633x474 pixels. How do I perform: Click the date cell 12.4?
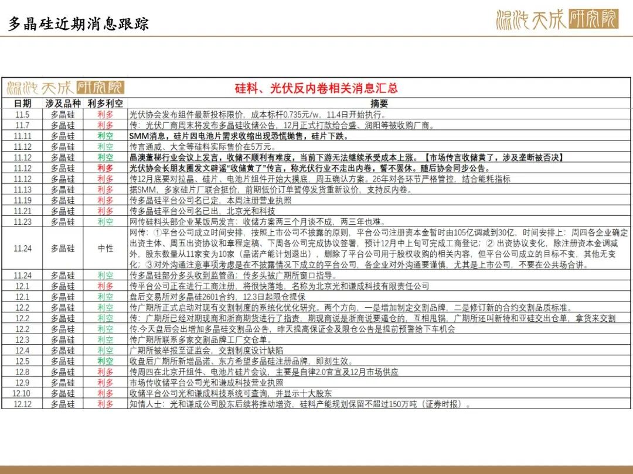23,351
